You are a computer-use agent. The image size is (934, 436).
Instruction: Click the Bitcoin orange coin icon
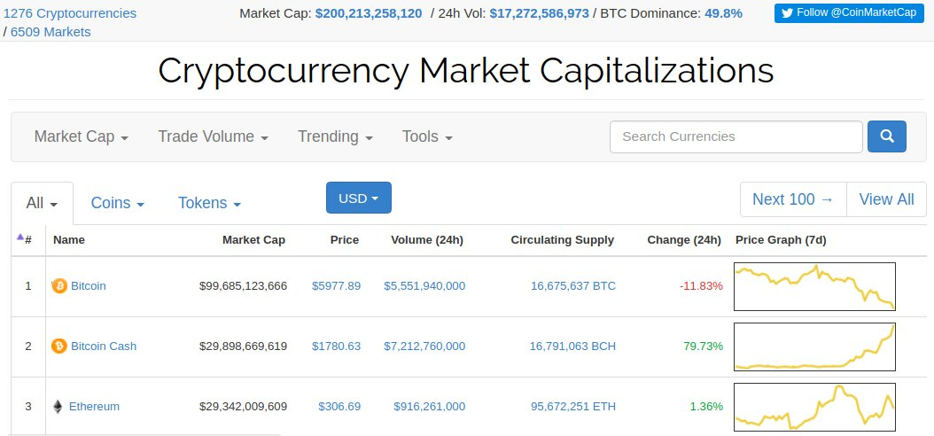tap(59, 286)
